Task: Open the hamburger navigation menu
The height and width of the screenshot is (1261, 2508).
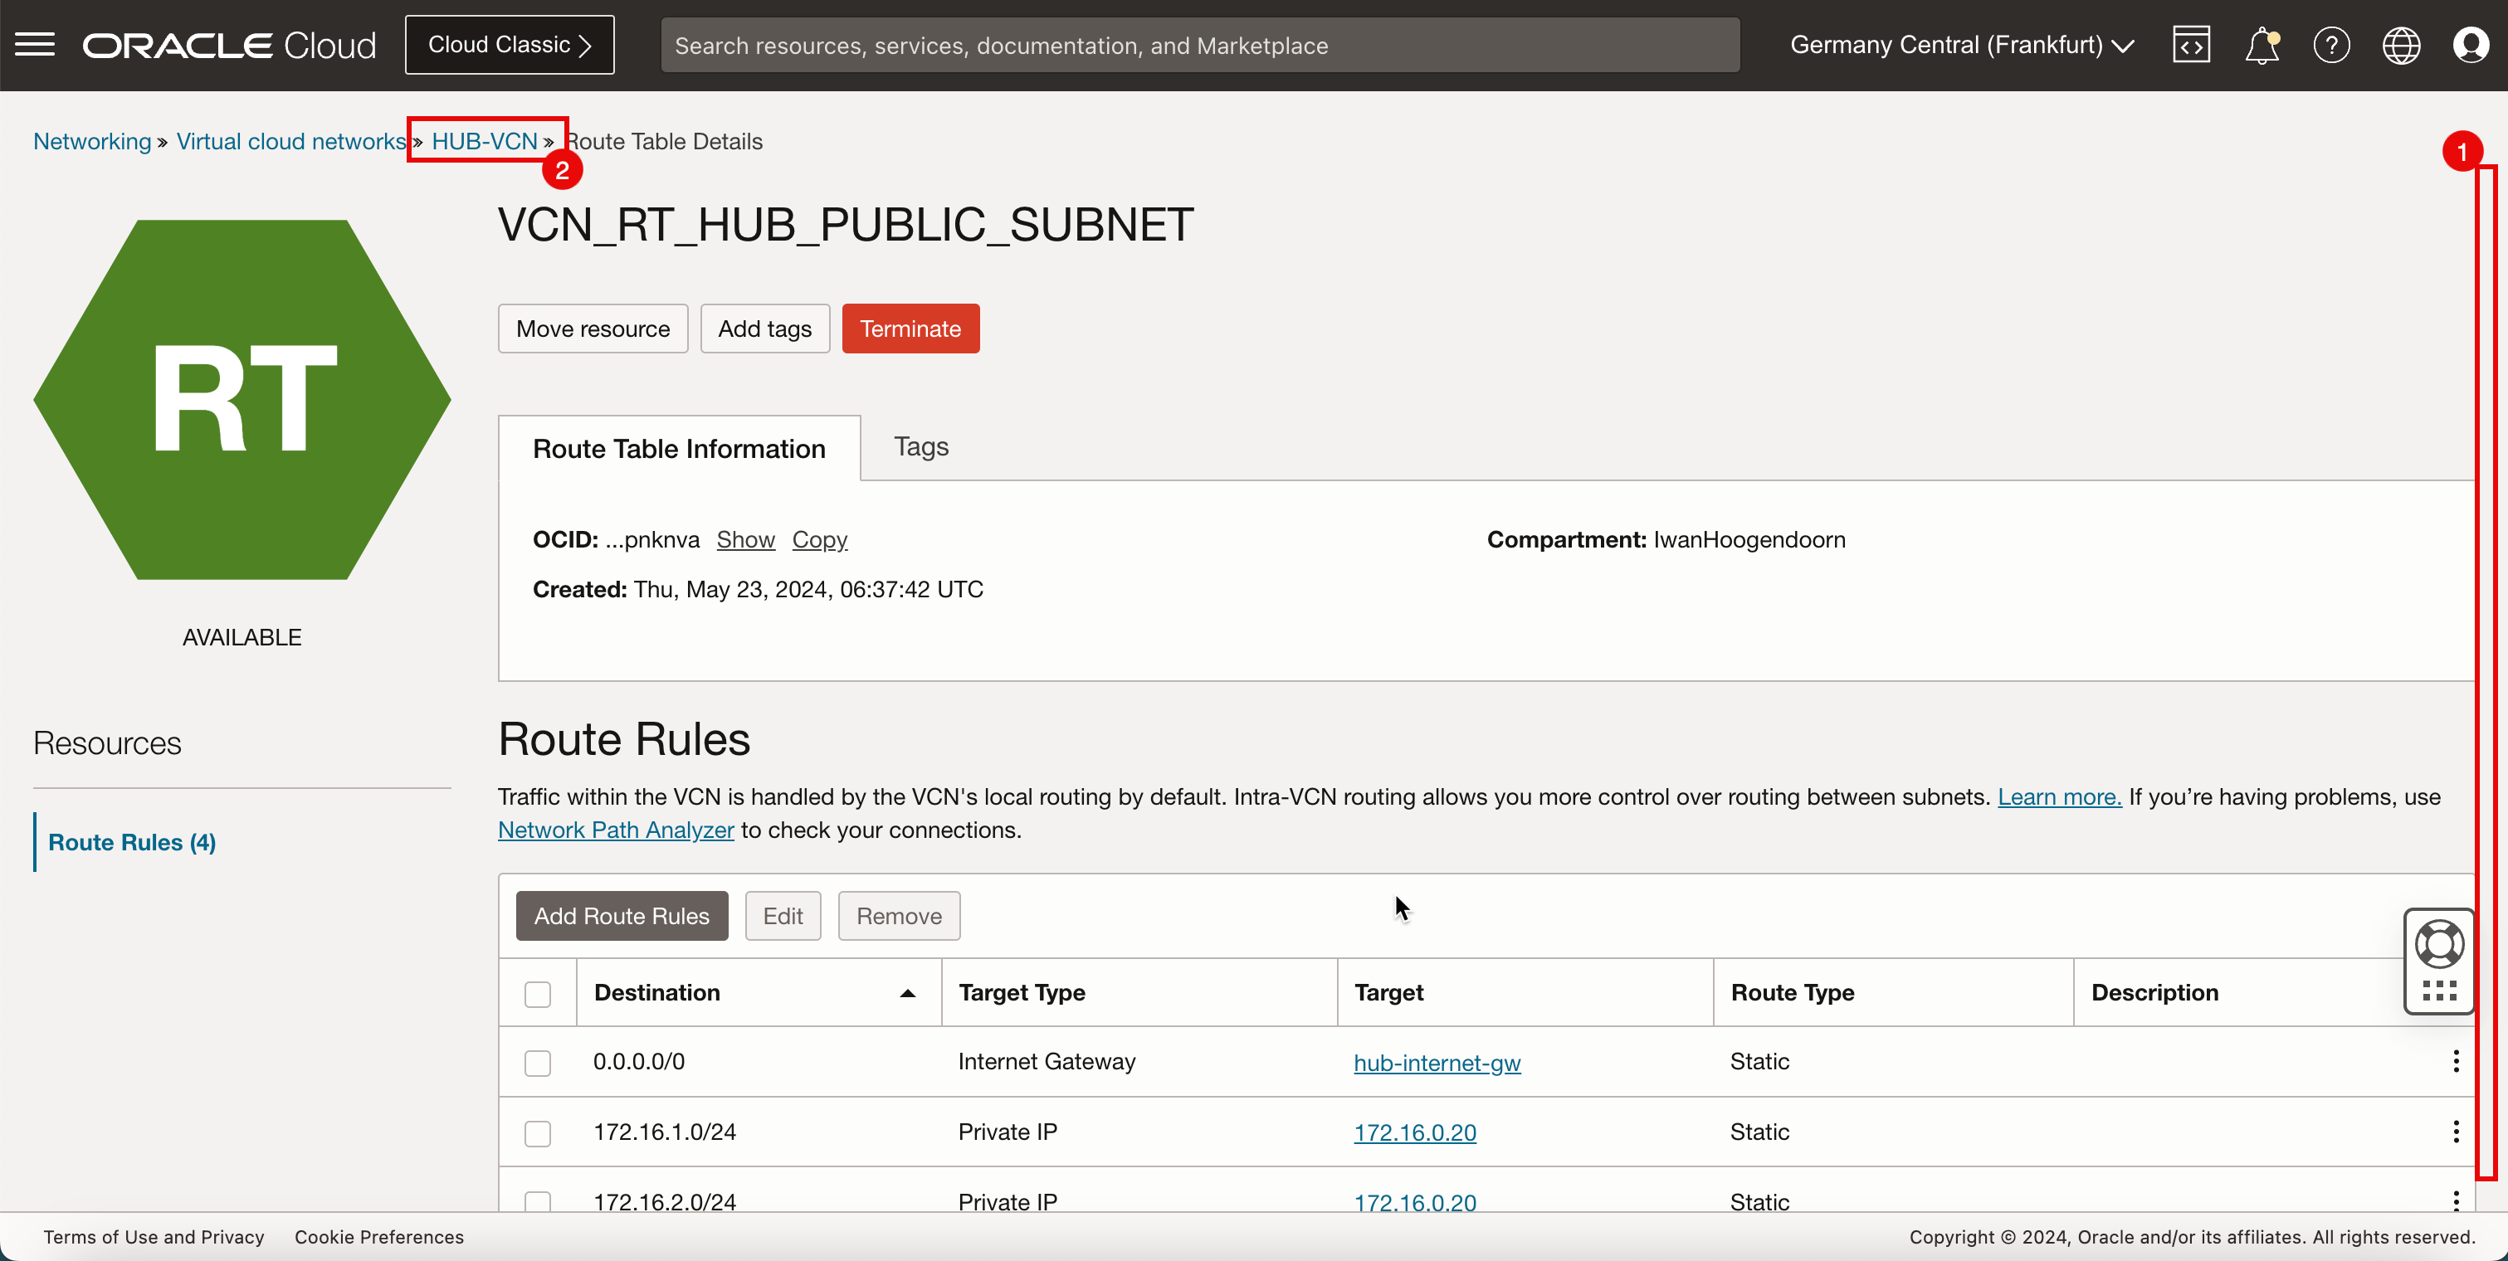Action: tap(35, 45)
